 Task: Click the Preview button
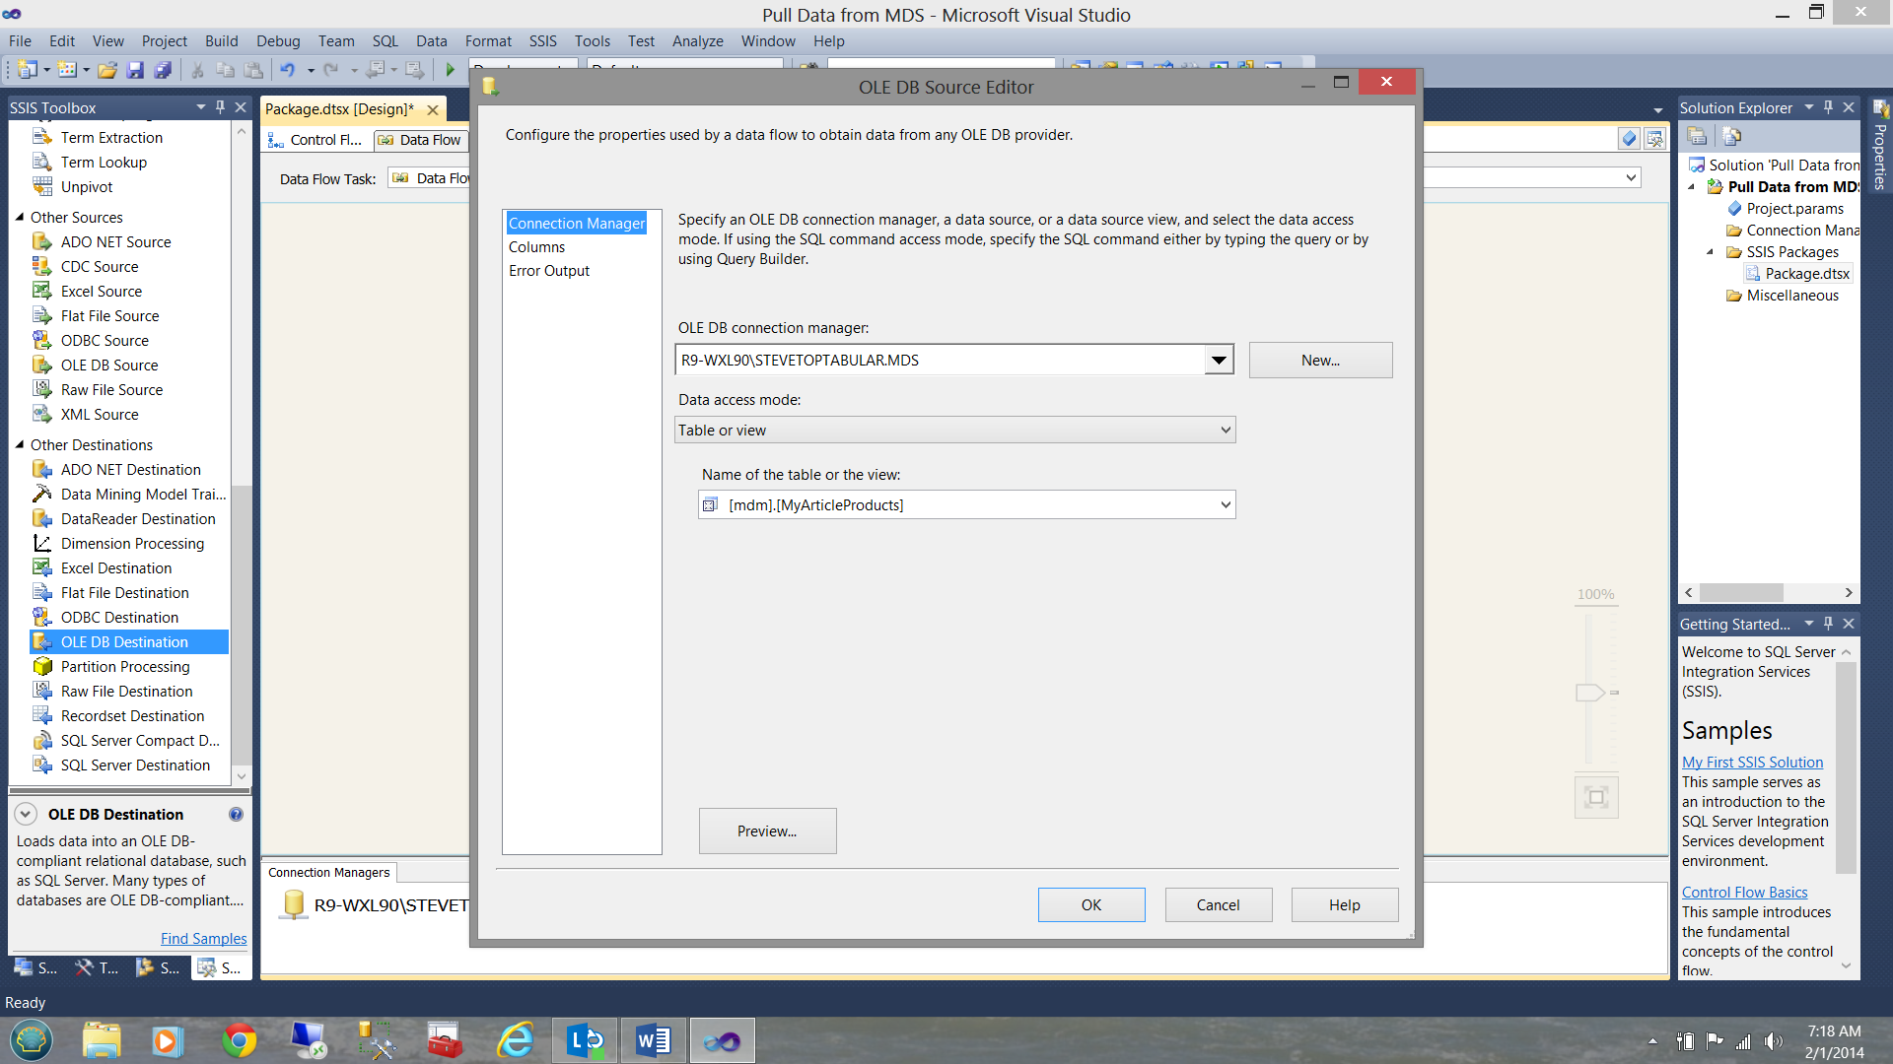(x=767, y=831)
